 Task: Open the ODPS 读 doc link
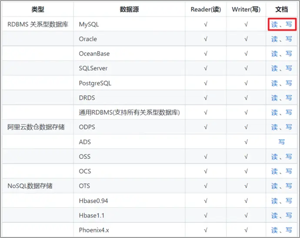pos(274,127)
